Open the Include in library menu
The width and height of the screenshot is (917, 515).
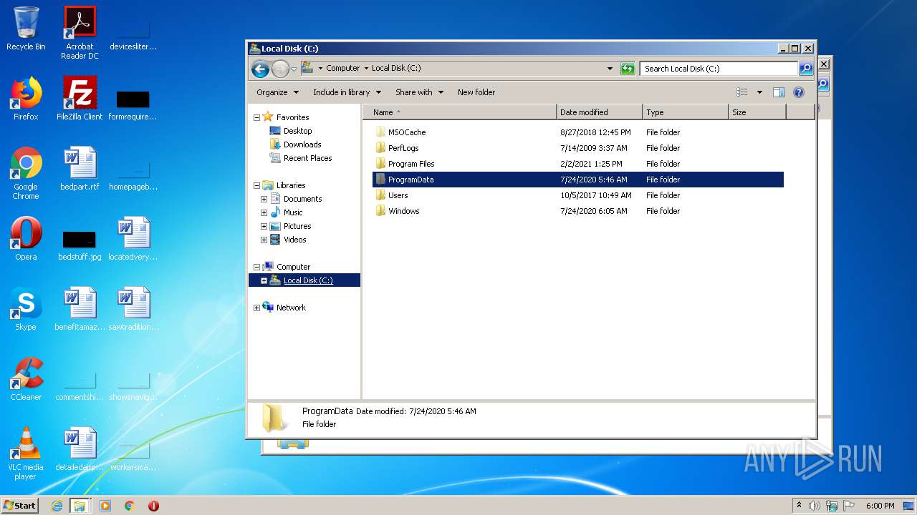coord(347,92)
